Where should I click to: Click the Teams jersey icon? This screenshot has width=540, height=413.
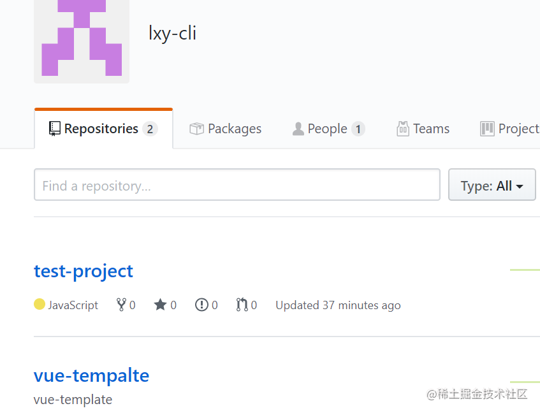(403, 129)
